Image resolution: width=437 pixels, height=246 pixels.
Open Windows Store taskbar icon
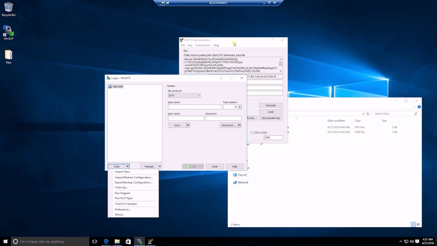128,242
